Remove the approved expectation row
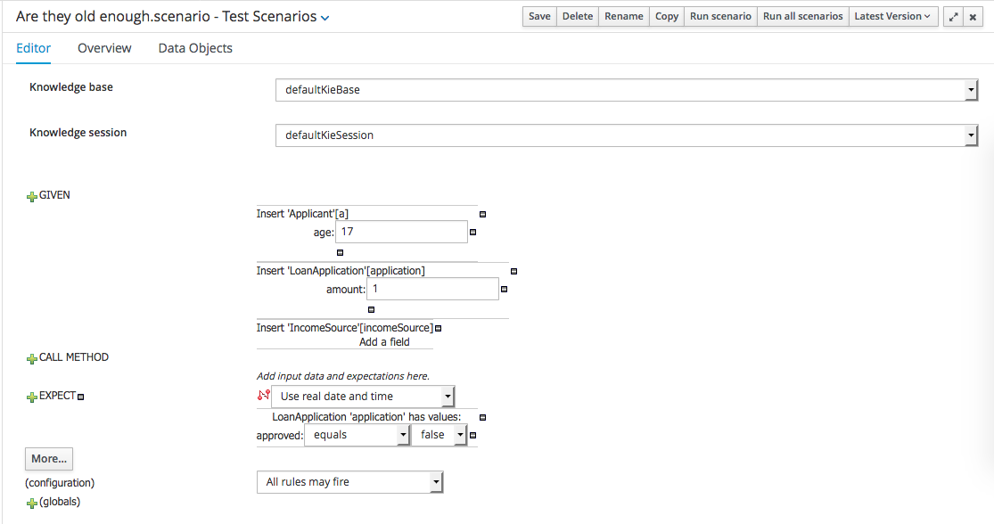Image resolution: width=994 pixels, height=524 pixels. point(472,436)
